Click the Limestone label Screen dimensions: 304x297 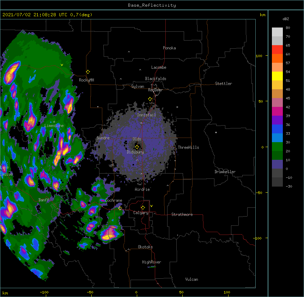point(54,126)
